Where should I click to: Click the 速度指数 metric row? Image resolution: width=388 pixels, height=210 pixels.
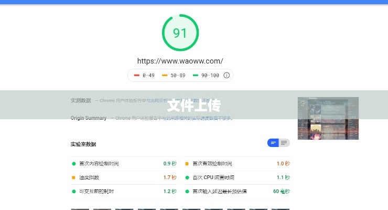coord(124,177)
